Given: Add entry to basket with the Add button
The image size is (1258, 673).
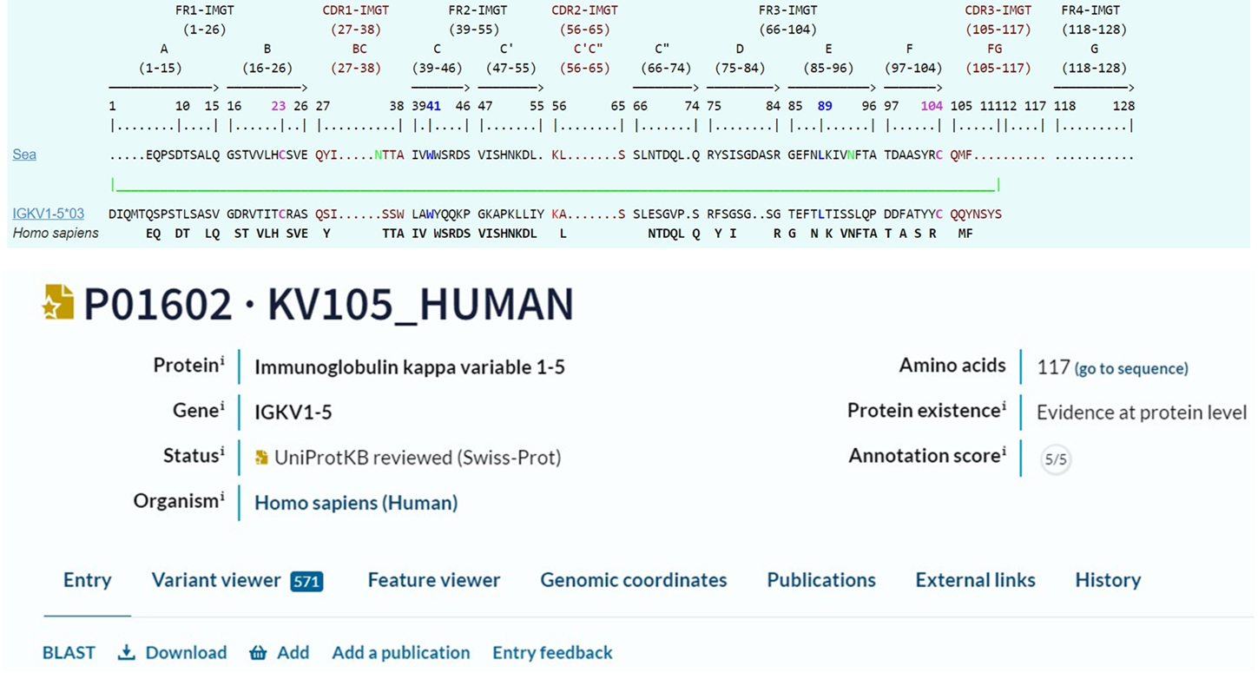Looking at the screenshot, I should [279, 653].
